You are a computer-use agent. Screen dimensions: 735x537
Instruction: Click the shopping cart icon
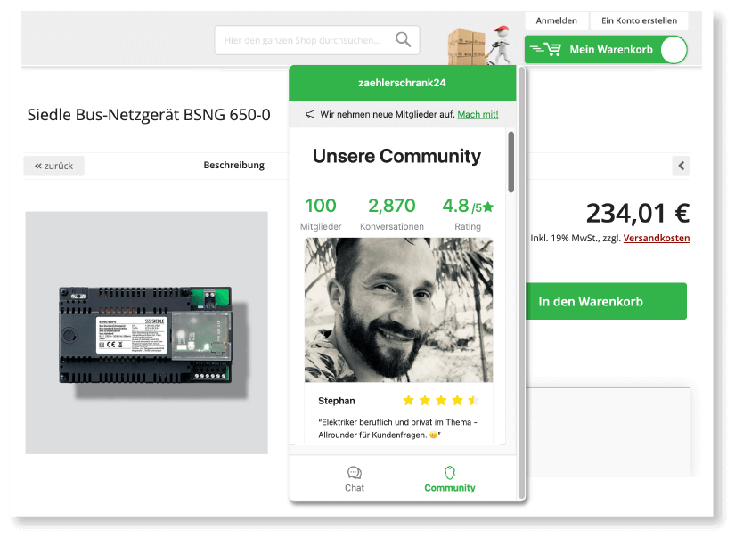(552, 49)
